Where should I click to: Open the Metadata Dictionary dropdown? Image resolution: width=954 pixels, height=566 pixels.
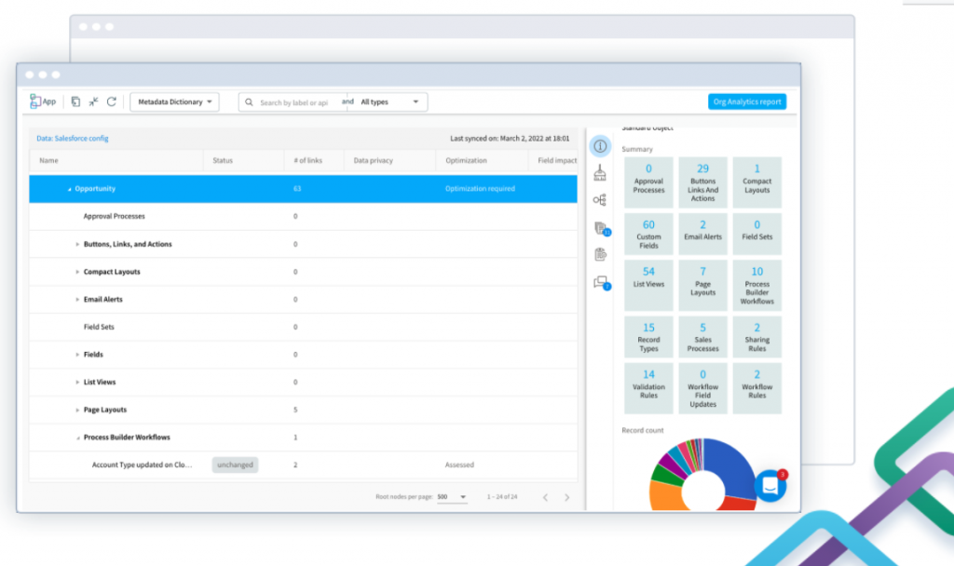(x=174, y=101)
